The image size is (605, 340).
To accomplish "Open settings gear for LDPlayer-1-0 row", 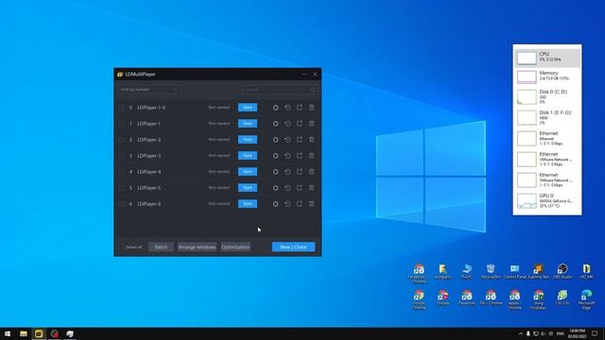I will (x=275, y=108).
